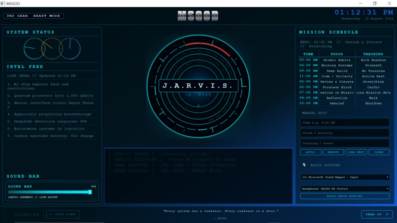Click the LOAD NEXT button
Viewport: 397px width, 223px height.
point(356,152)
